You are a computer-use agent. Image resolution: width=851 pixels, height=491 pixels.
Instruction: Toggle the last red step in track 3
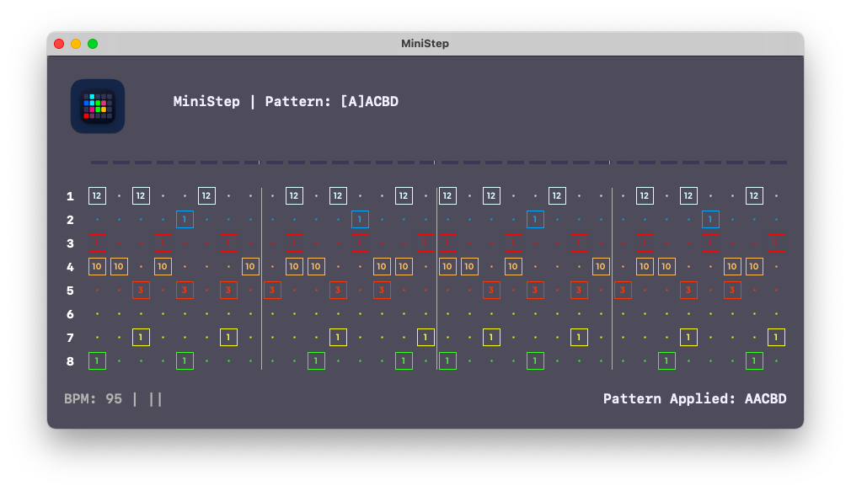[x=776, y=243]
